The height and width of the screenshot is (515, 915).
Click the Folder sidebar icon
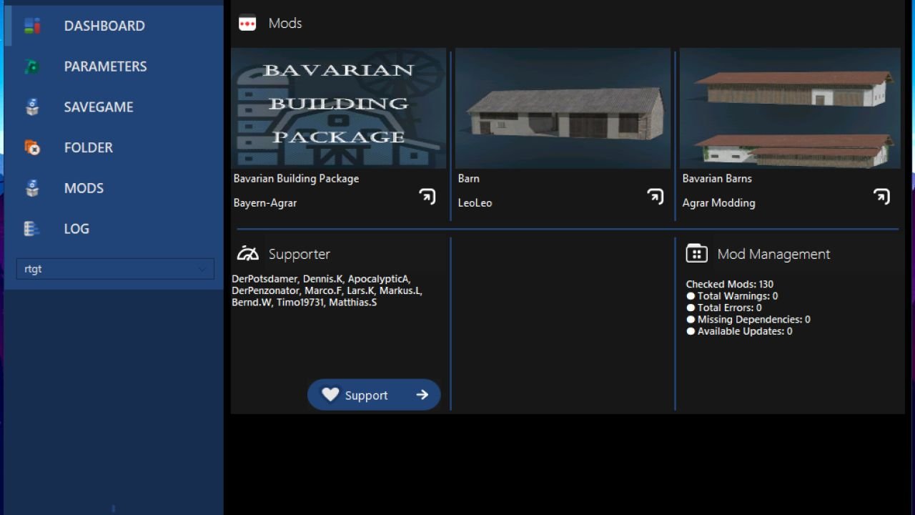[32, 147]
